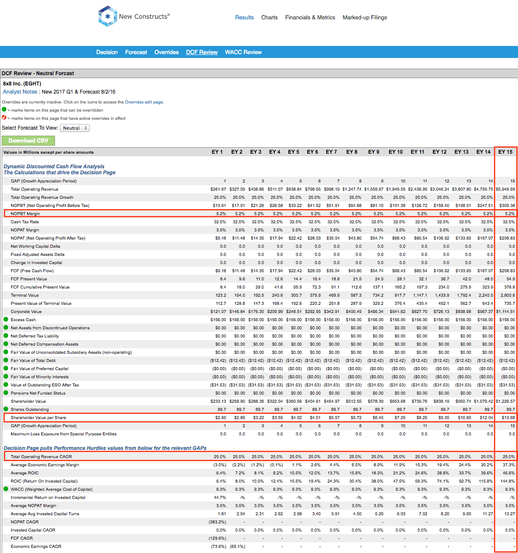Open the Select Forecast To View dropdown

pyautogui.click(x=75, y=128)
